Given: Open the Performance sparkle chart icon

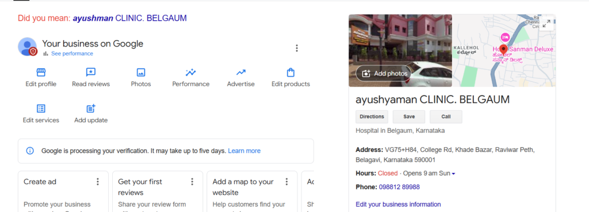Looking at the screenshot, I should pyautogui.click(x=190, y=72).
